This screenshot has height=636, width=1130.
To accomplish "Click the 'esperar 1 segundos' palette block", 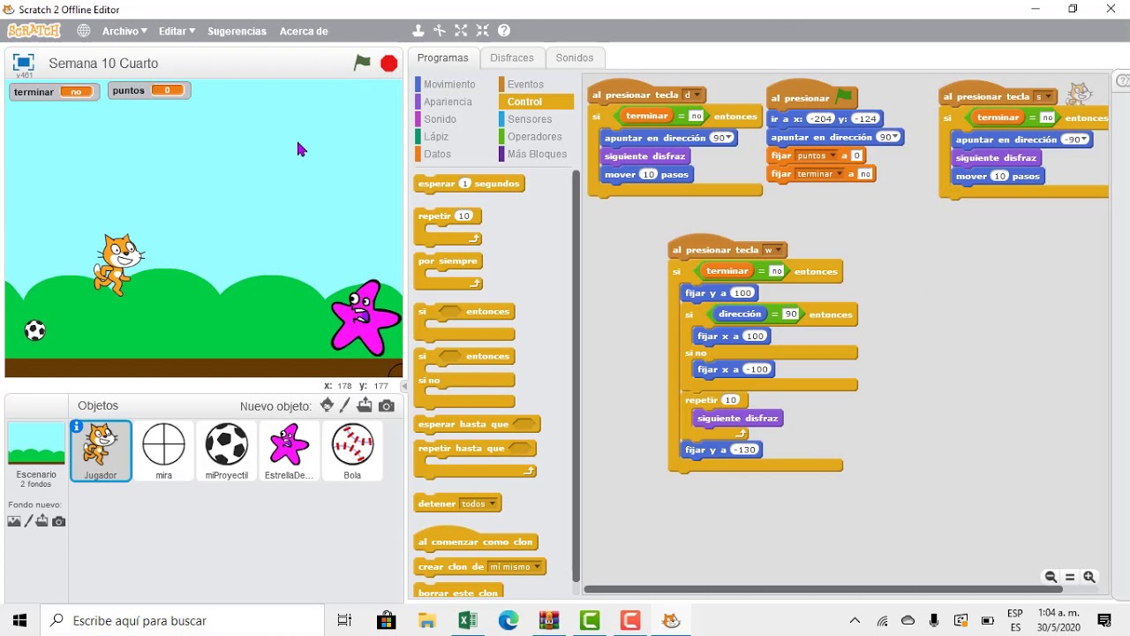I will pyautogui.click(x=469, y=184).
